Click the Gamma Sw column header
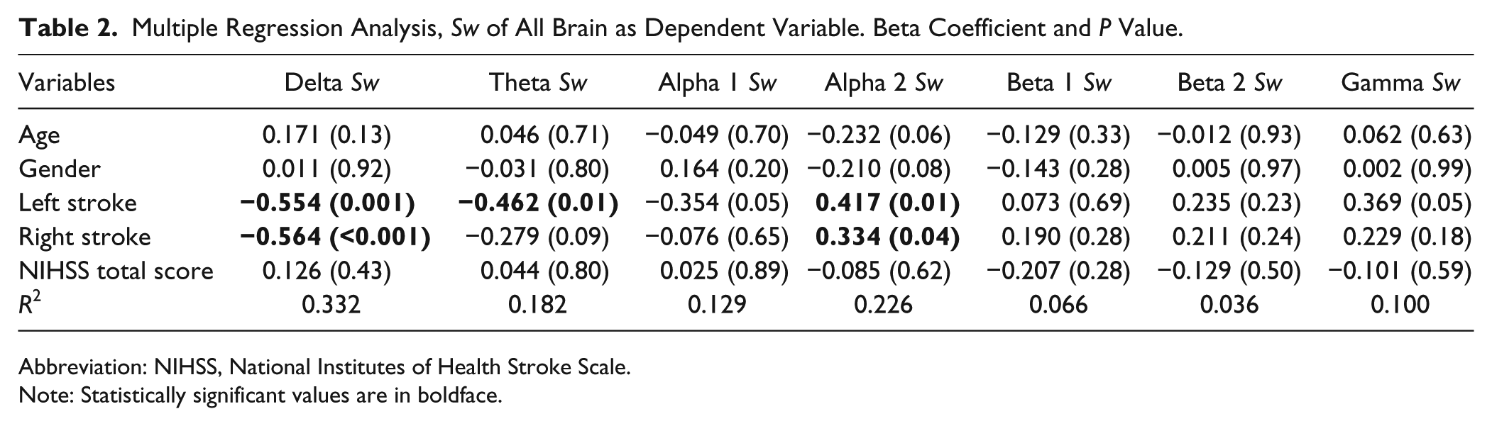1492x426 pixels. click(1400, 83)
